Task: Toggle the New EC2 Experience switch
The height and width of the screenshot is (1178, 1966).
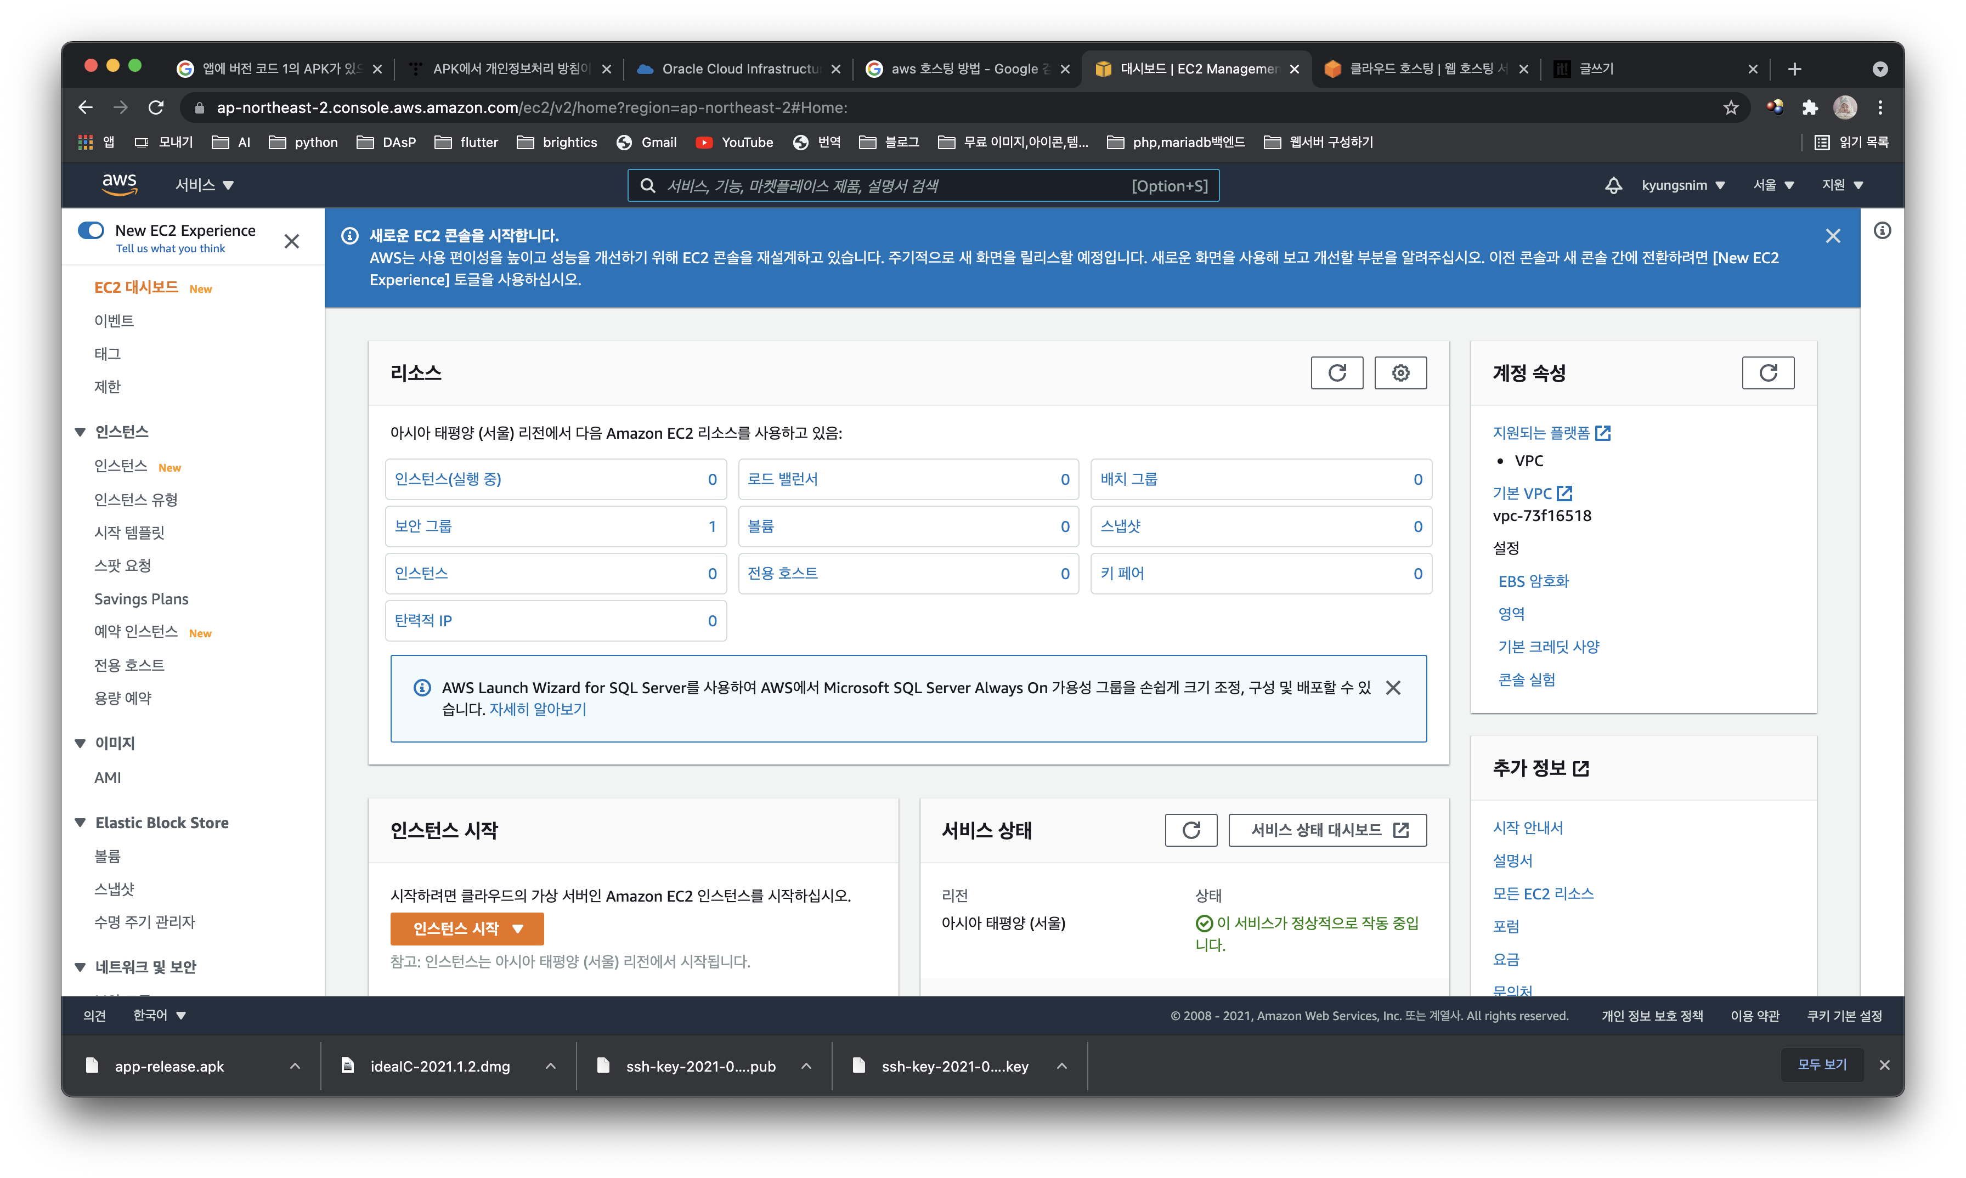Action: coord(91,230)
